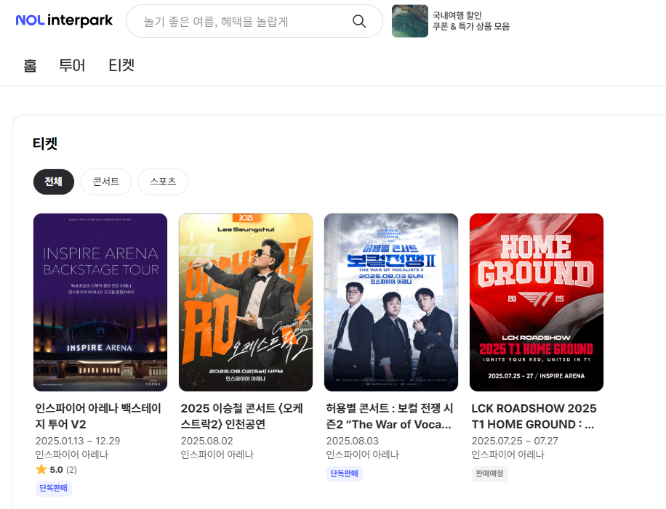This screenshot has width=666, height=509.
Task: Click date text 2025.01.13 ~ 12.29
Action: tap(78, 441)
